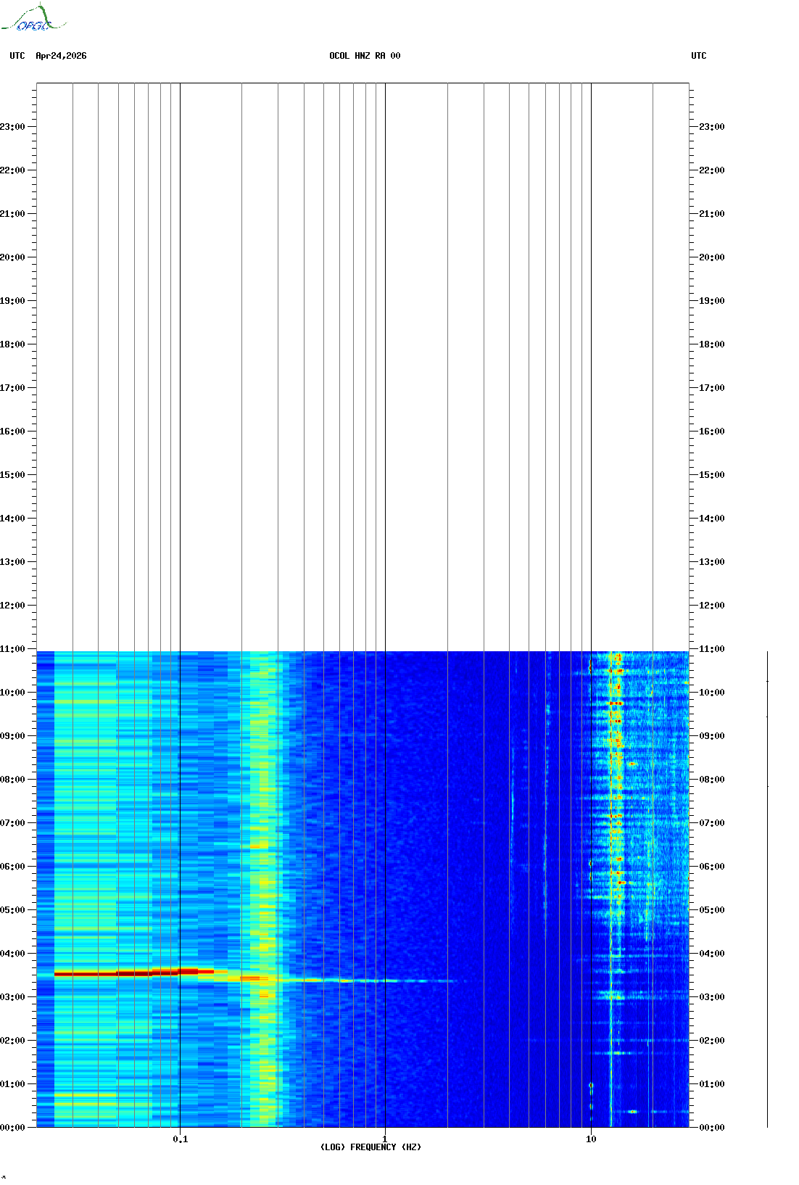Viewport: 799px width, 1185px height.
Task: Click the right axis 08:00 label
Action: [x=712, y=780]
